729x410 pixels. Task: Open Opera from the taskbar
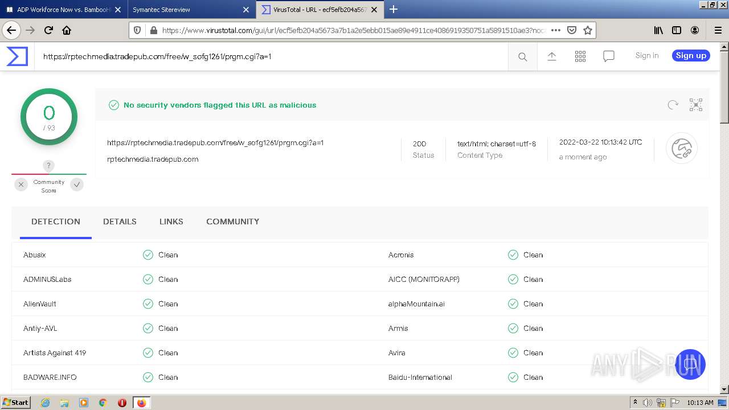[x=122, y=403]
